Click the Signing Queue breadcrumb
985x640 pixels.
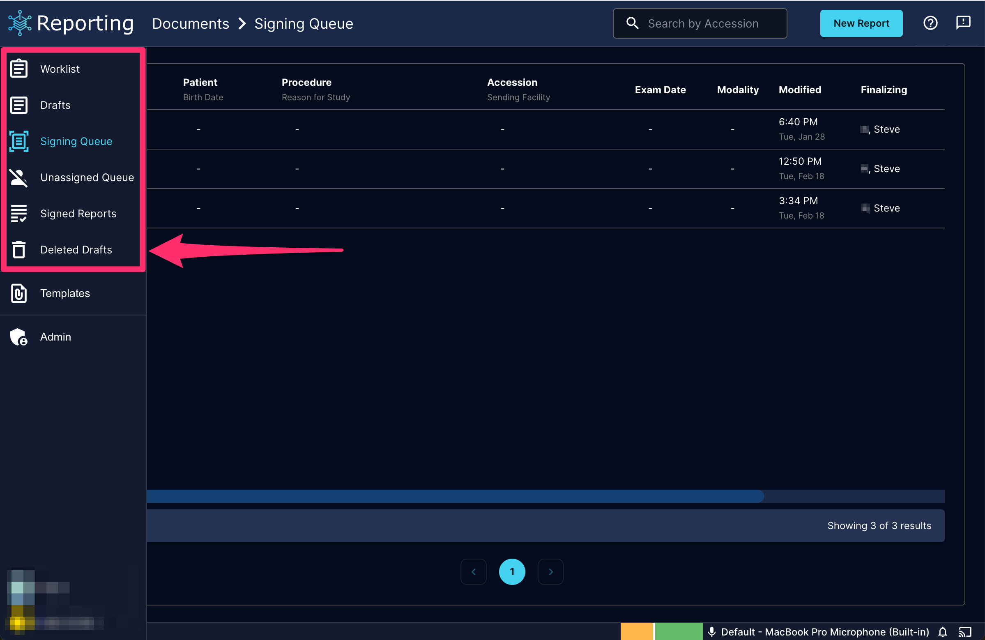pyautogui.click(x=304, y=23)
